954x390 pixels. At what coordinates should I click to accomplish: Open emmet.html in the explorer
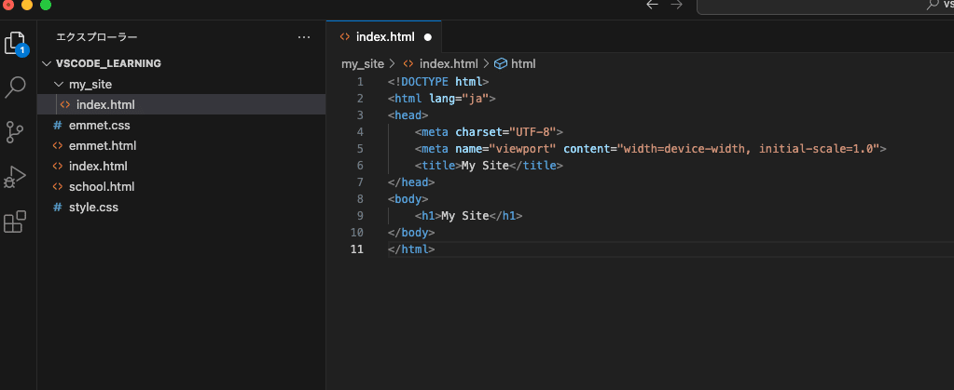click(181, 146)
